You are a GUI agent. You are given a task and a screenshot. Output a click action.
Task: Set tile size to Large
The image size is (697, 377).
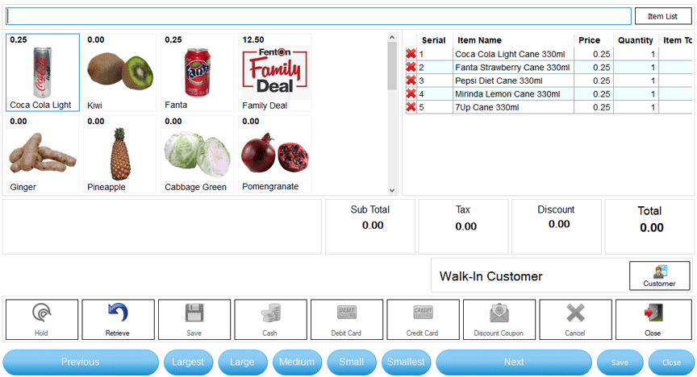pyautogui.click(x=242, y=362)
